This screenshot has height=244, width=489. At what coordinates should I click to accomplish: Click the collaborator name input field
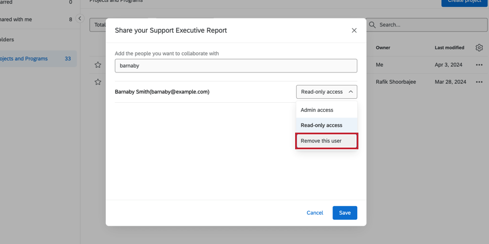point(236,65)
